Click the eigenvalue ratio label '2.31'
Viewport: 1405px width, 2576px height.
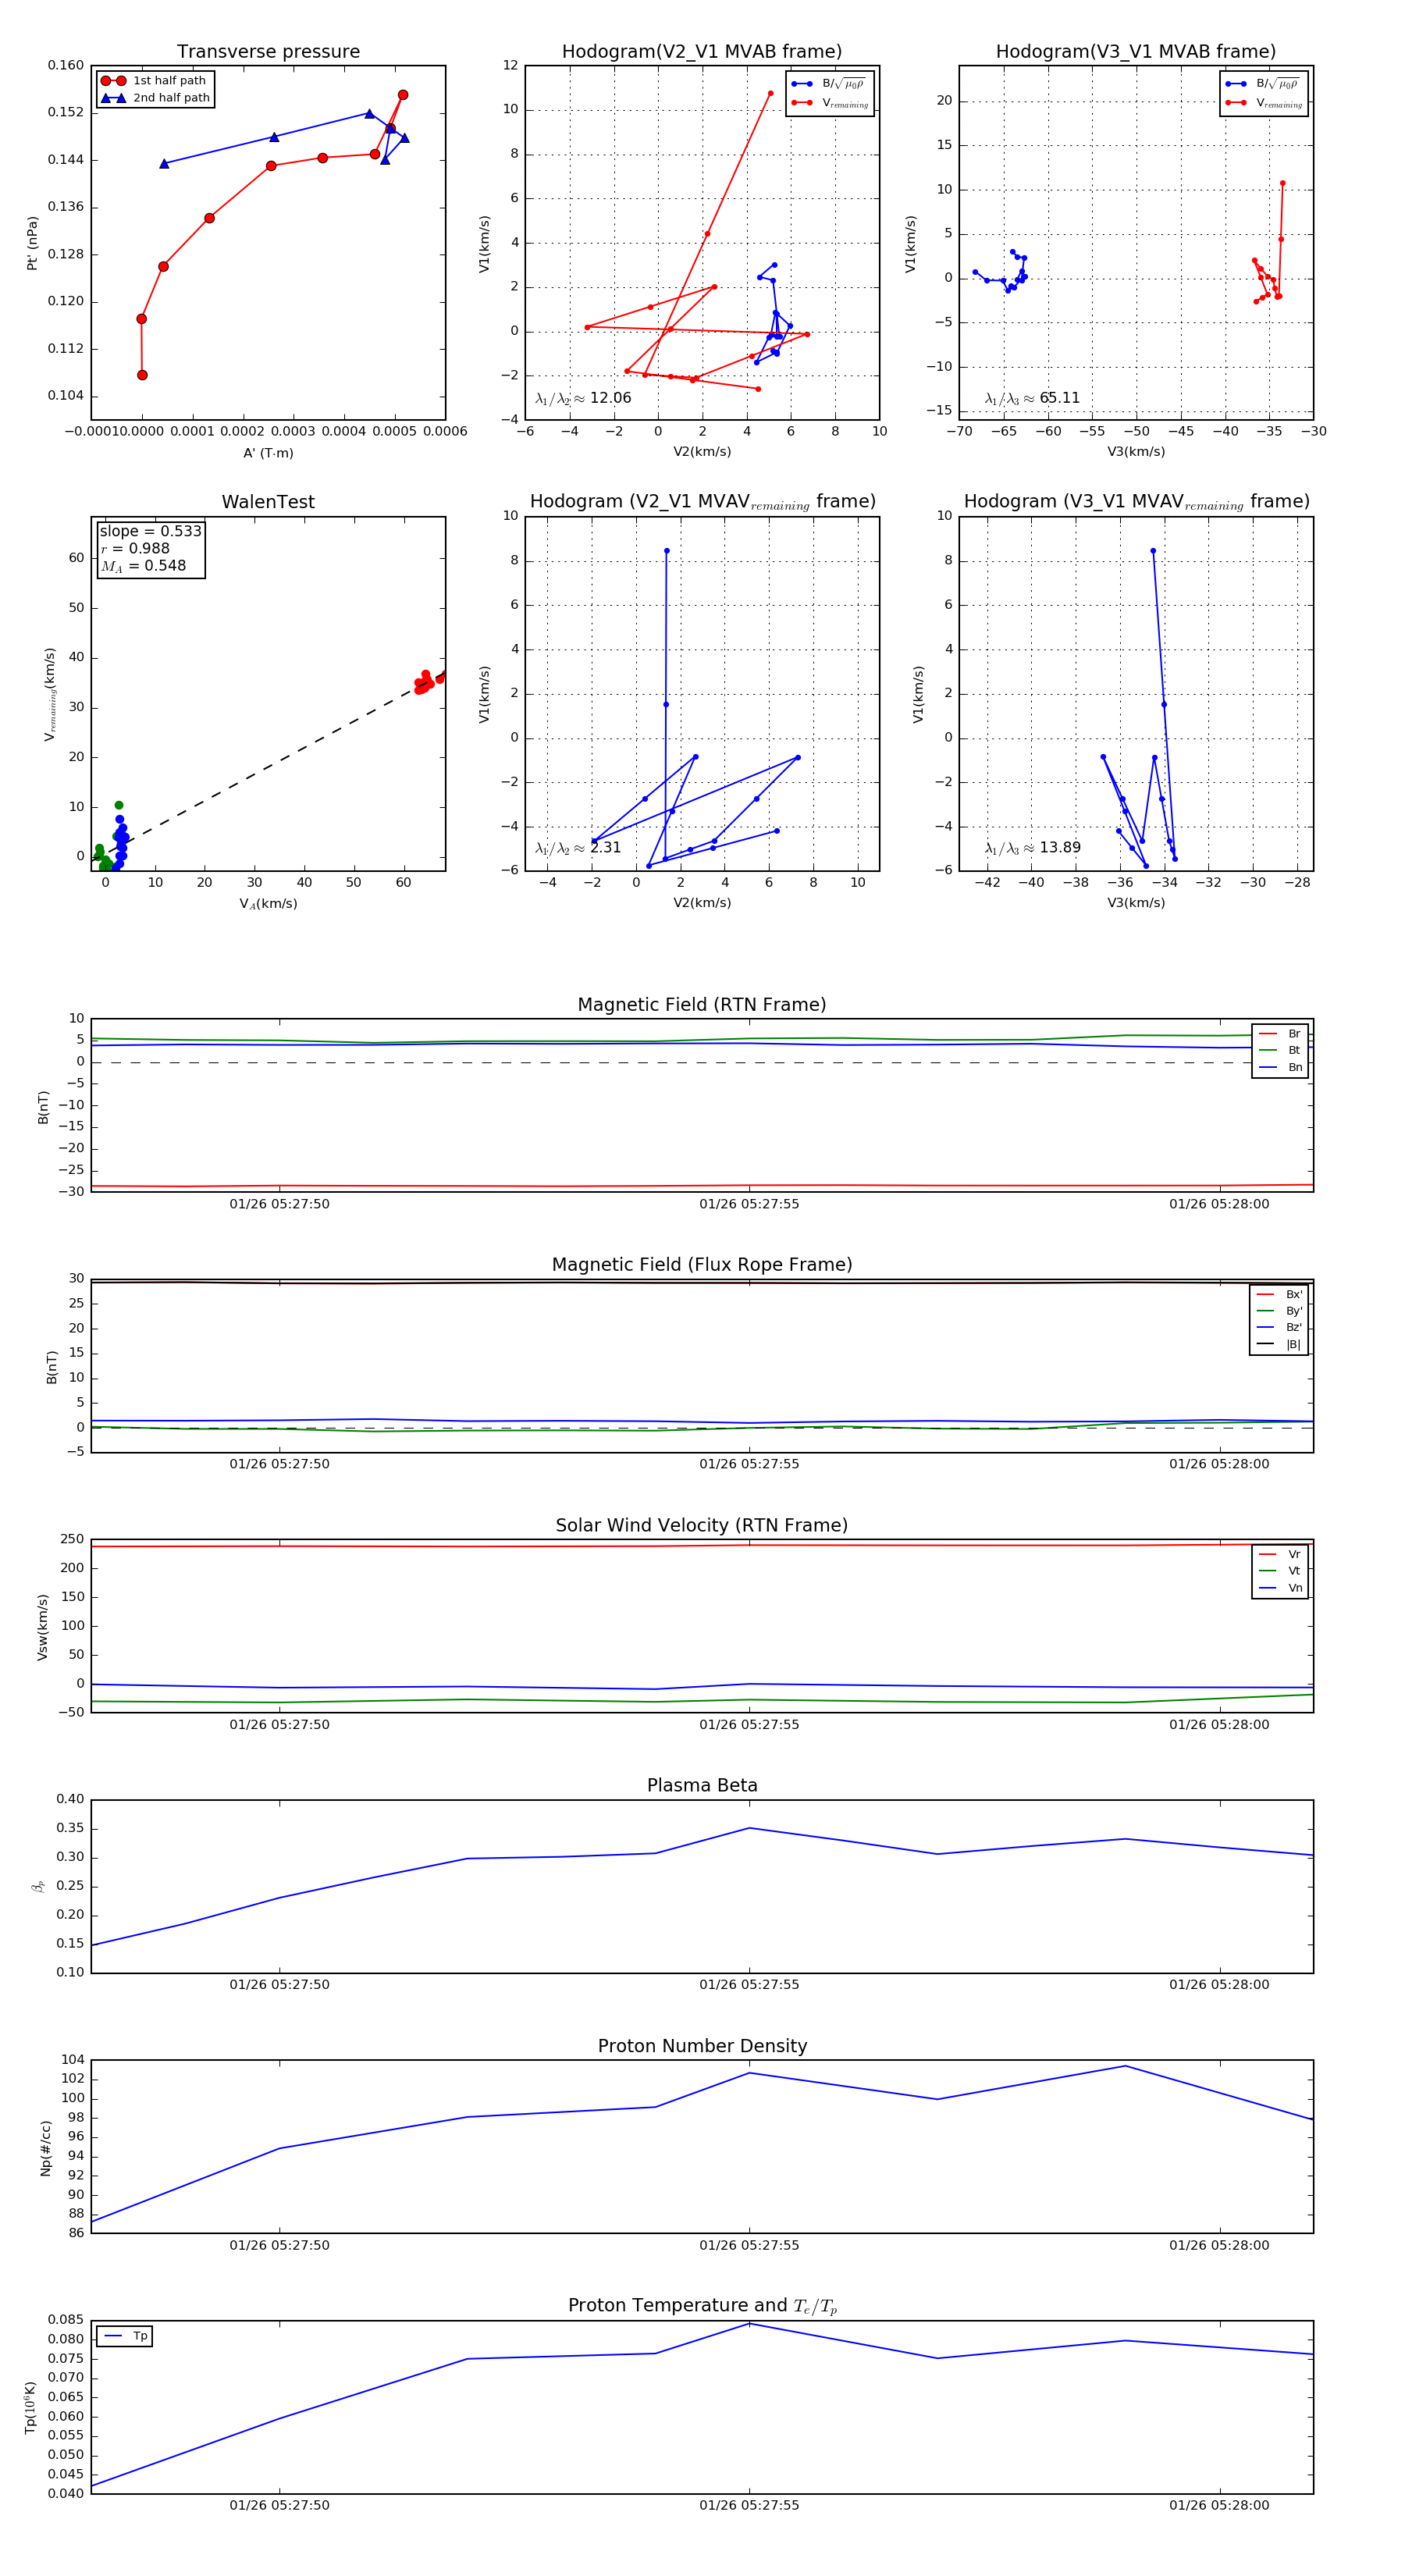[x=578, y=848]
